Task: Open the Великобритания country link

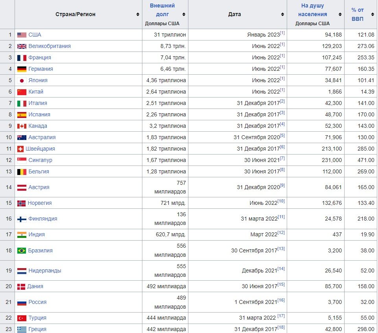Action: pos(50,46)
